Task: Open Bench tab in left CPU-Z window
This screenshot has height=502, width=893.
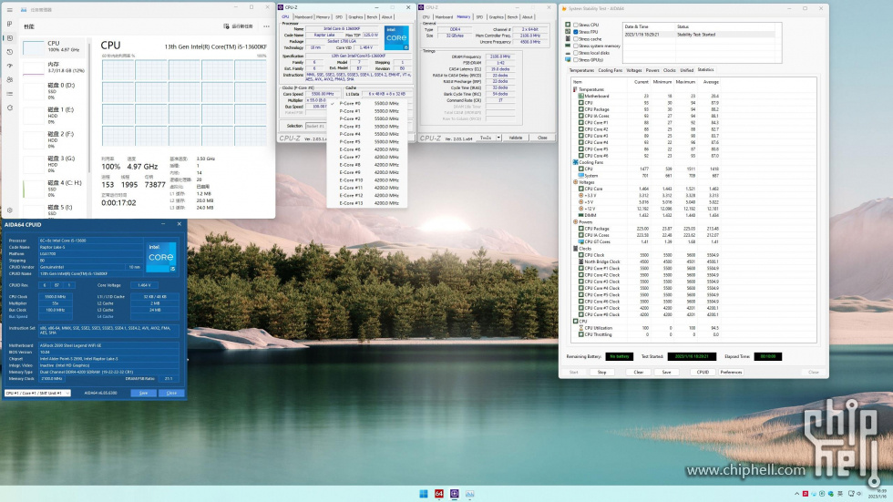Action: click(372, 17)
